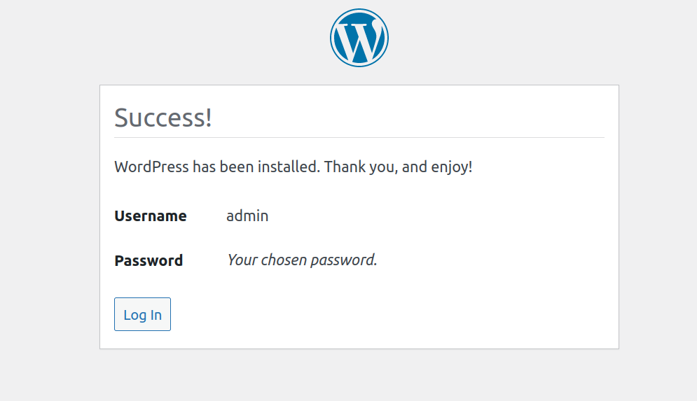697x401 pixels.
Task: Click the word 'Your' in the password hint
Action: [x=242, y=260]
